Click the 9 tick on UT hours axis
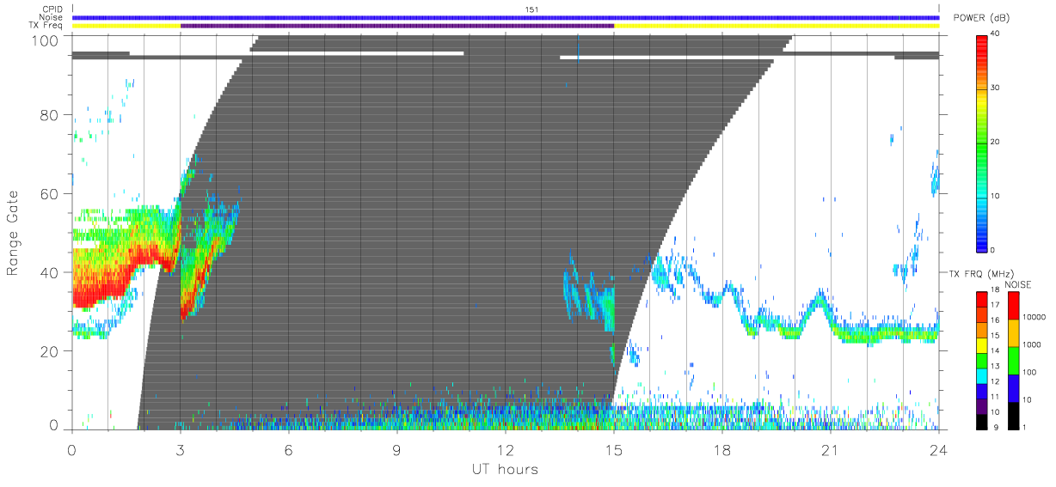 click(397, 448)
